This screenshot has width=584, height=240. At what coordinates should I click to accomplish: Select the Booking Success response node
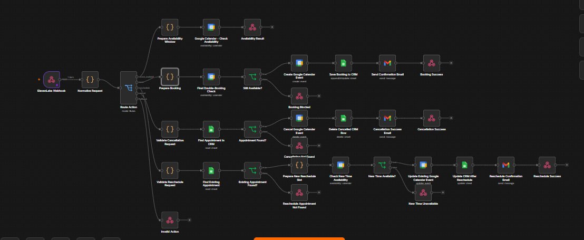431,63
